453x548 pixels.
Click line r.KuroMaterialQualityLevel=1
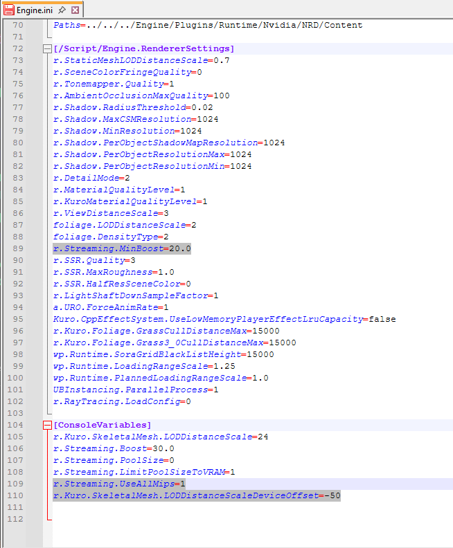coord(130,201)
